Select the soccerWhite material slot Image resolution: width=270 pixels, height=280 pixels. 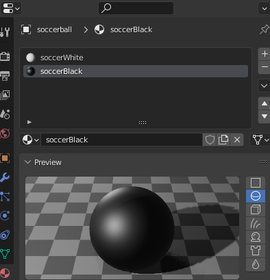point(136,58)
